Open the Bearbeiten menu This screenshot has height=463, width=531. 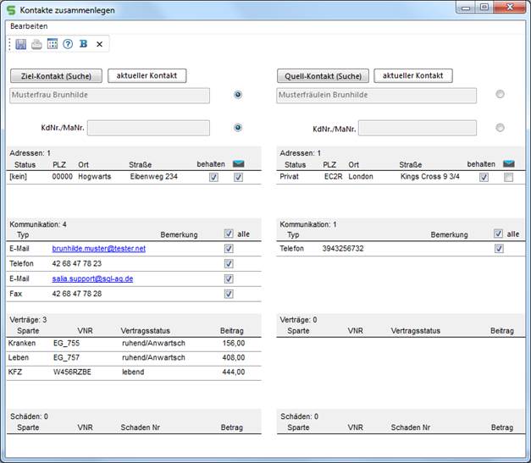[29, 26]
